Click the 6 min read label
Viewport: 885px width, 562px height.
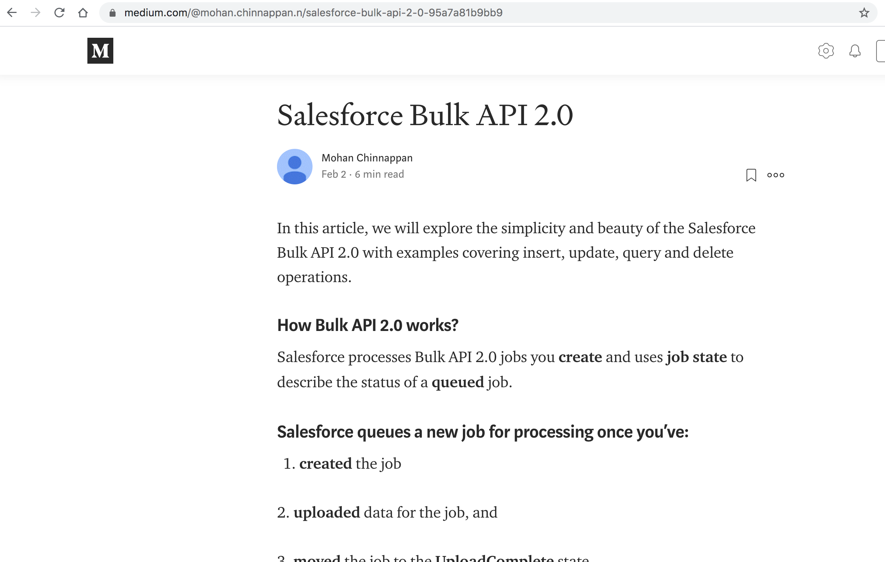(379, 174)
